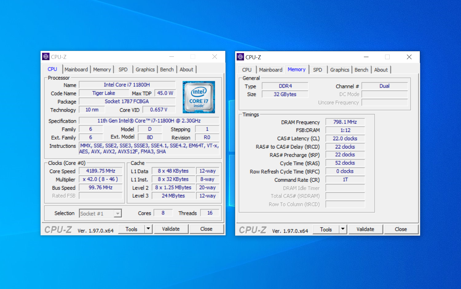Click Level 2 8 x 1.25 MBytes value

click(x=173, y=187)
